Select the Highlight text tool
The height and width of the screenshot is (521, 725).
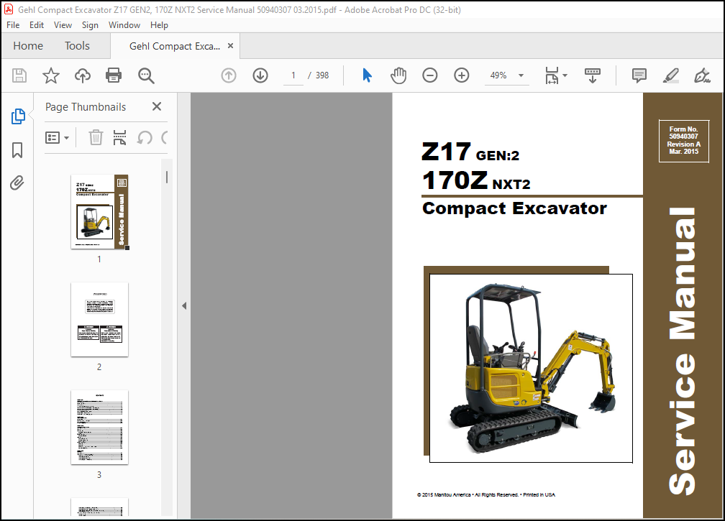tap(670, 75)
